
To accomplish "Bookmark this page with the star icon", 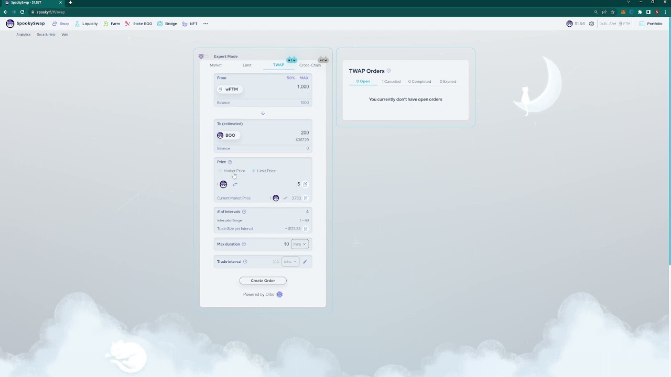I will [613, 12].
